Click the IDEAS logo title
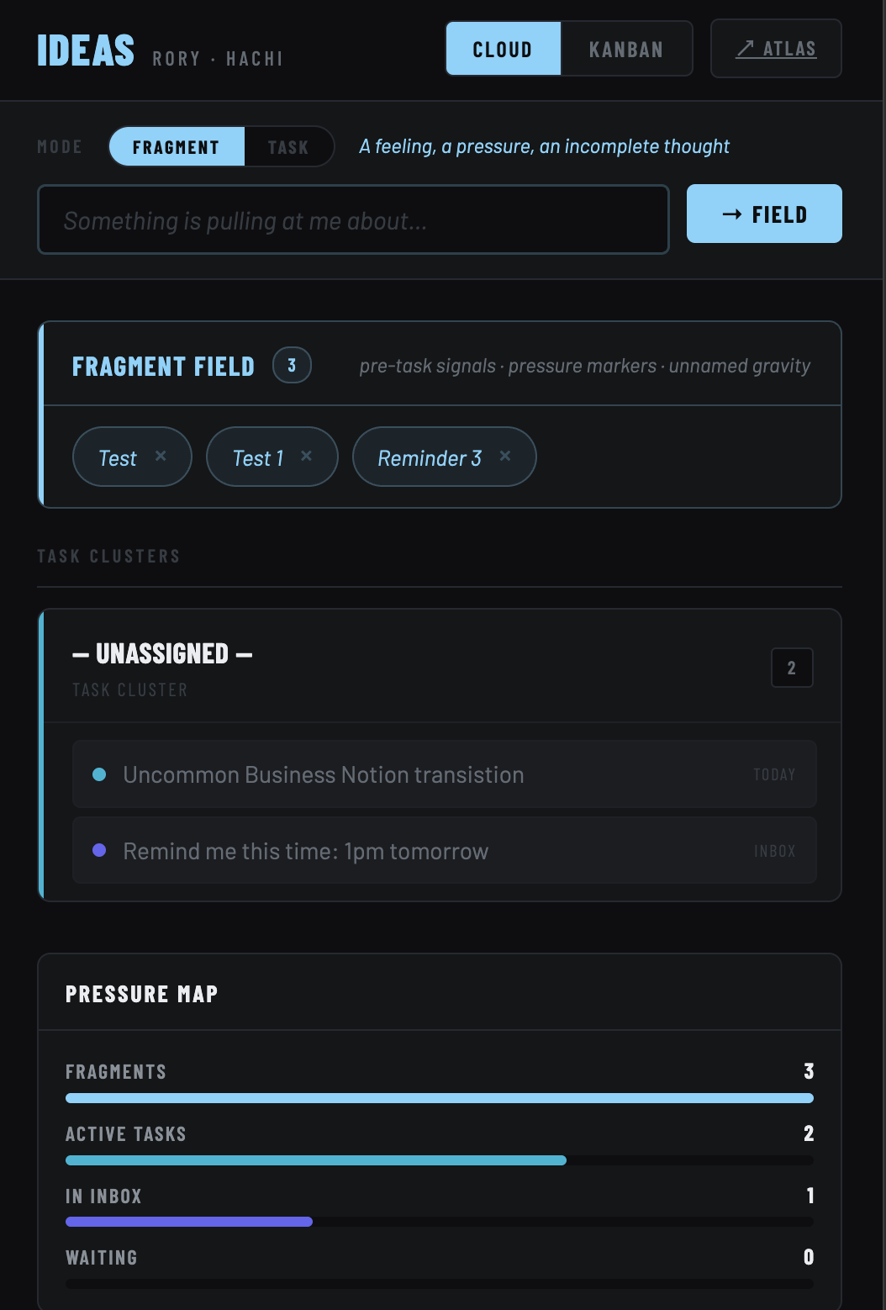This screenshot has width=886, height=1310. click(x=86, y=50)
